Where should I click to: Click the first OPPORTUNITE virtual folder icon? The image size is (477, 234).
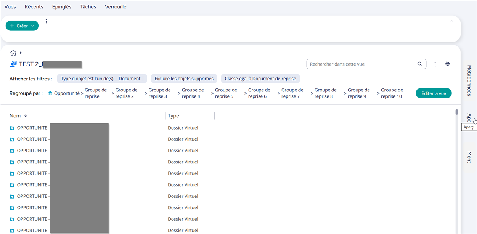pos(12,128)
